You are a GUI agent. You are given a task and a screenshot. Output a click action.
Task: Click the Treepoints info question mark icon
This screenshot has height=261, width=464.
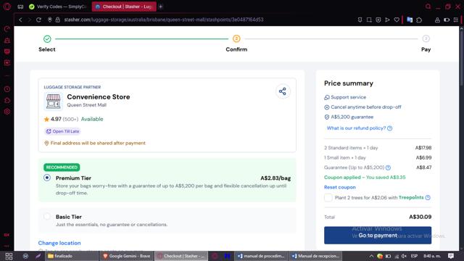click(428, 197)
